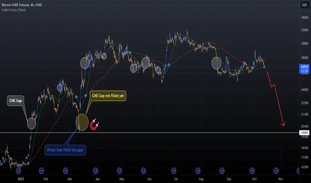Open event marker nearest the Oct label
Image resolution: width=311 pixels, height=183 pixels.
pos(252,171)
